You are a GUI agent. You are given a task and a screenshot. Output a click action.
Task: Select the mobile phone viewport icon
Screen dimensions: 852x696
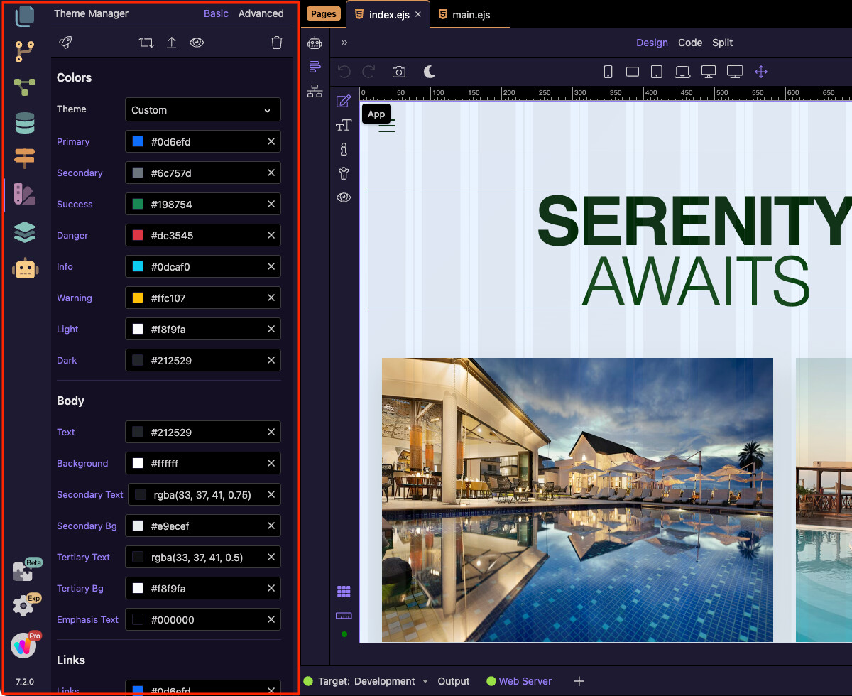pos(608,72)
